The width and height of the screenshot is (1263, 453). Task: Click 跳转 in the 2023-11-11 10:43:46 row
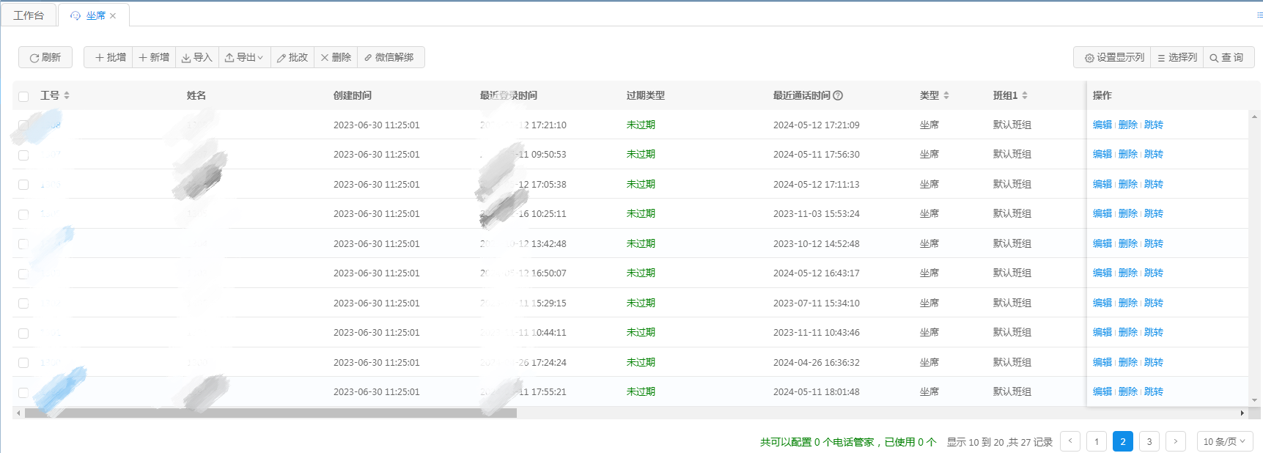[x=1154, y=332]
